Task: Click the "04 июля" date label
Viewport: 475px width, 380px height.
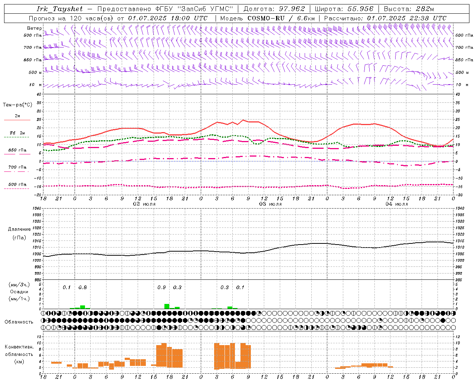Action: (396, 204)
